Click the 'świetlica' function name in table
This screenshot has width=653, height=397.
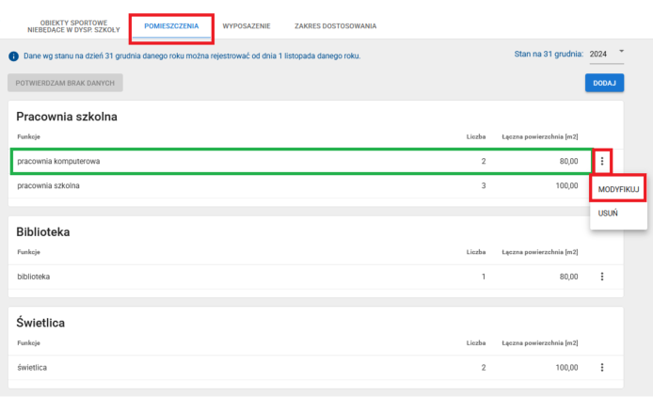[33, 367]
